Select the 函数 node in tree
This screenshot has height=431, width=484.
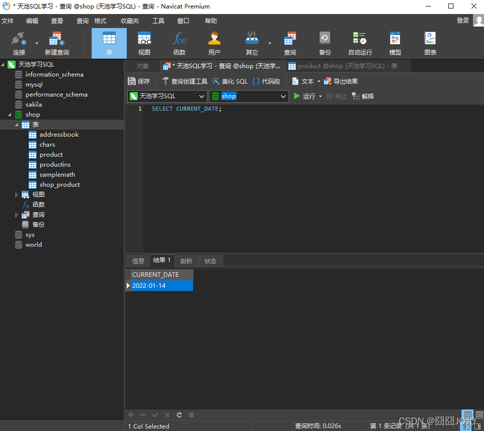(x=38, y=205)
